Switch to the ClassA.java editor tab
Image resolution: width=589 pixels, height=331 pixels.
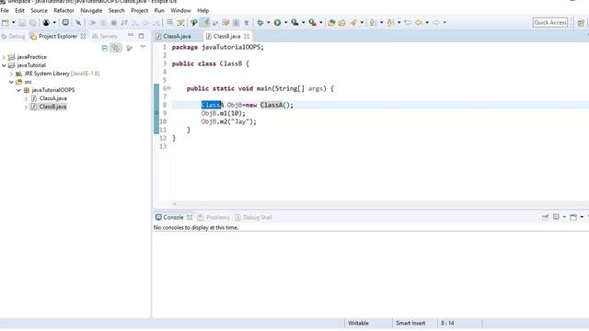(173, 37)
